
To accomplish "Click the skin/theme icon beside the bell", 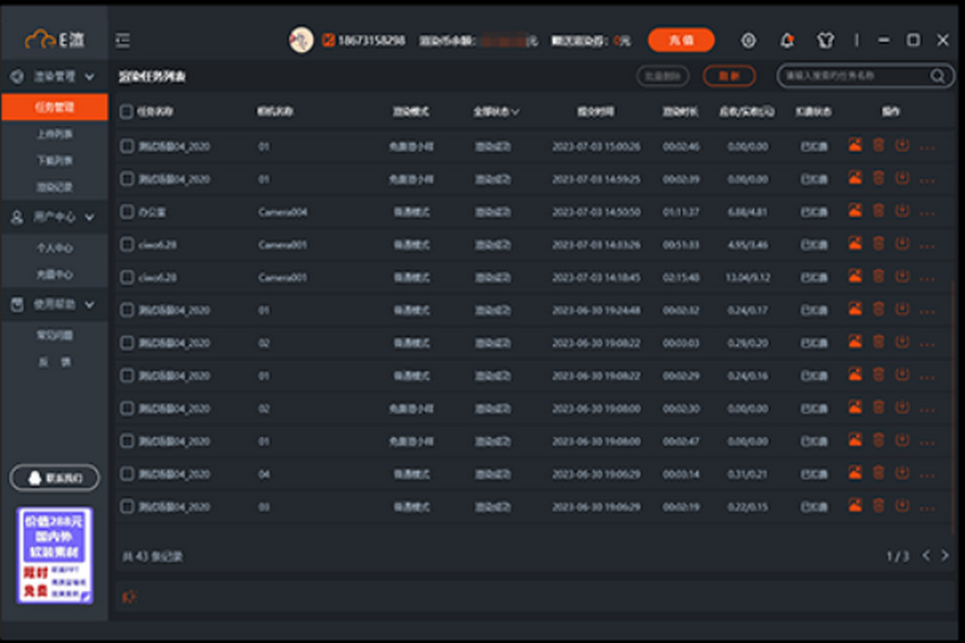I will pyautogui.click(x=826, y=40).
